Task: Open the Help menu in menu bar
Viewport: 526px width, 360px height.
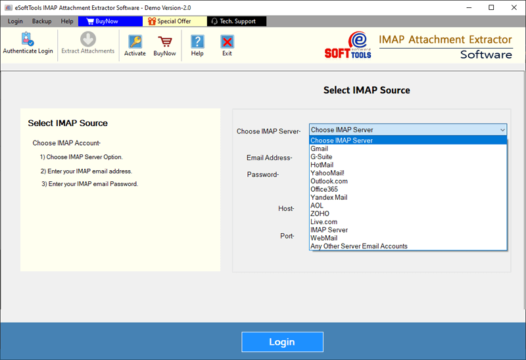Action: click(x=67, y=21)
